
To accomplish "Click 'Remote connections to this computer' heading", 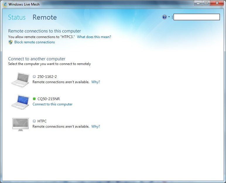I will 44,31.
